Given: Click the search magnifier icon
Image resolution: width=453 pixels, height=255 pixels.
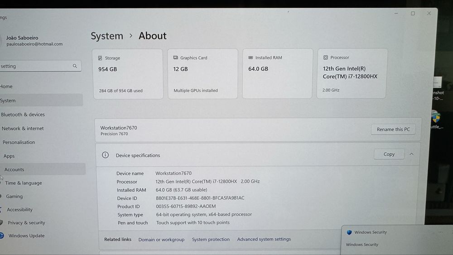Looking at the screenshot, I should 75,66.
